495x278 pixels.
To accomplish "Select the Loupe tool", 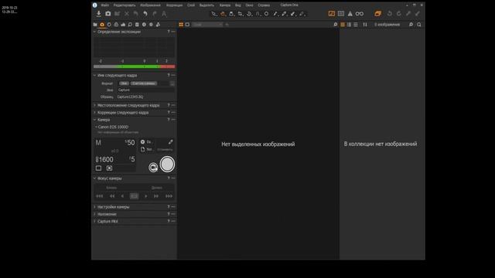I will [231, 14].
